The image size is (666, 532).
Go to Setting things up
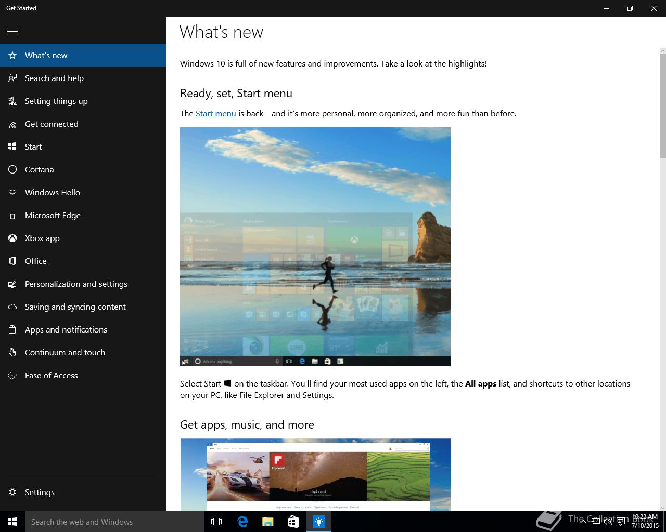[x=83, y=101]
